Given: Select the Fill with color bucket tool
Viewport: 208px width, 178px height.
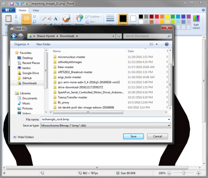Looking at the screenshot, I should (x=50, y=19).
